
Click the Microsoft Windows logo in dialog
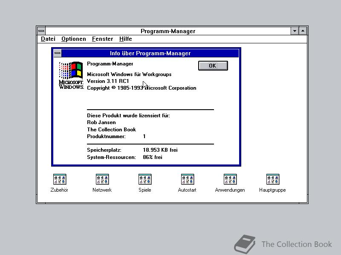[71, 75]
